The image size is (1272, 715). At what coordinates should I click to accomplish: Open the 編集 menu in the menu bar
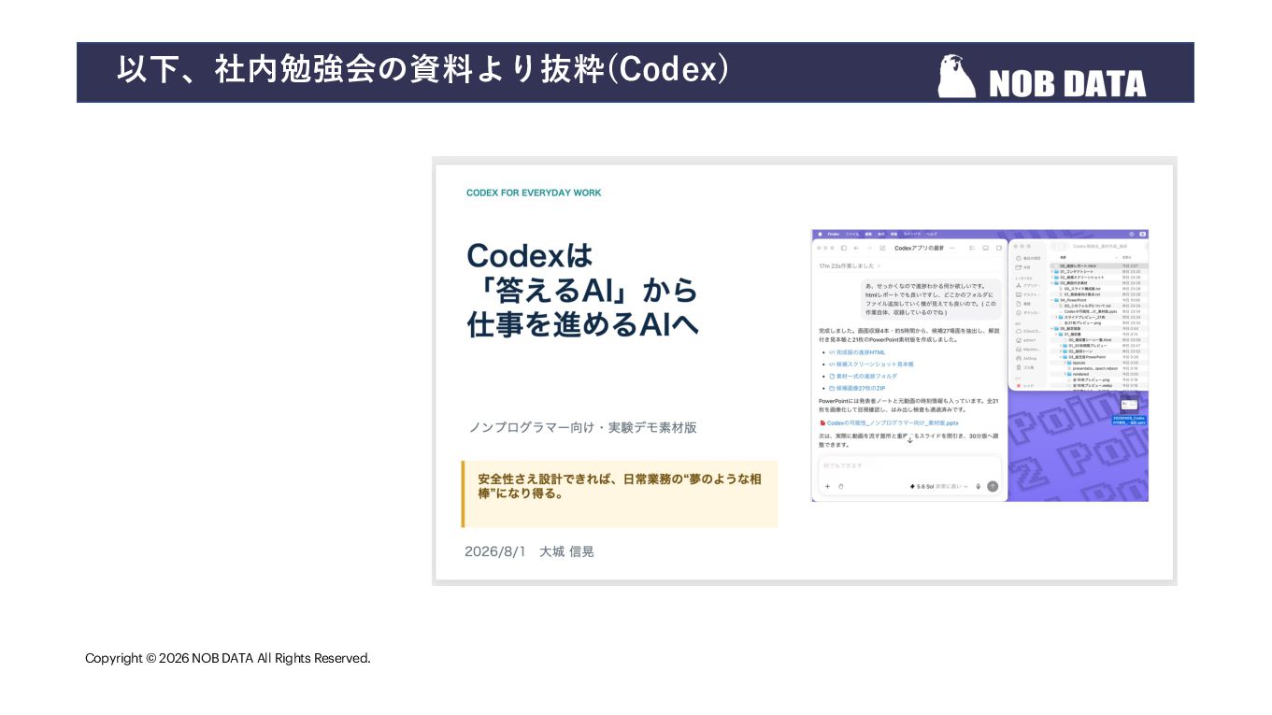click(x=868, y=233)
